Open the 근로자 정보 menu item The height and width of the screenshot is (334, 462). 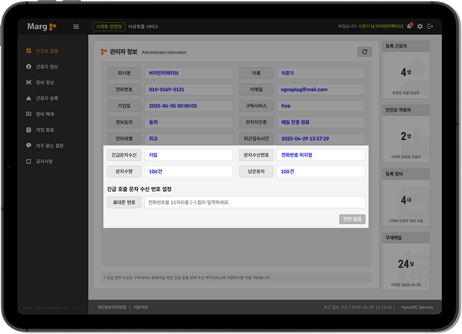tap(47, 67)
